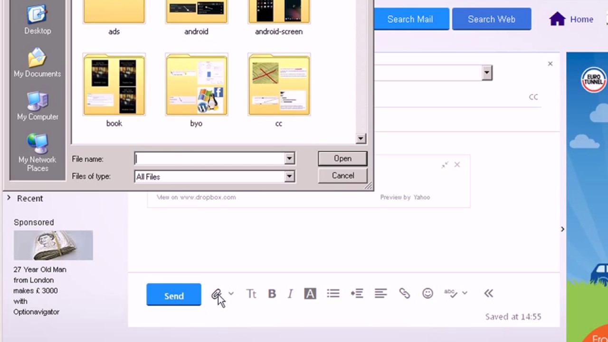Open the attachment options chevron beside the paperclip
The width and height of the screenshot is (608, 342).
point(231,294)
